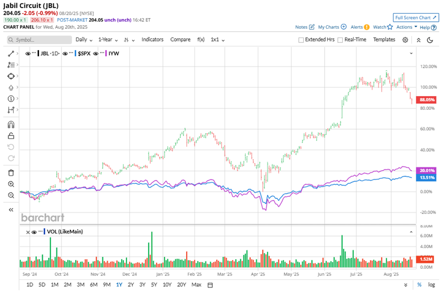Switch to the 5Y time range
This screenshot has height=293, width=441.
click(x=154, y=285)
